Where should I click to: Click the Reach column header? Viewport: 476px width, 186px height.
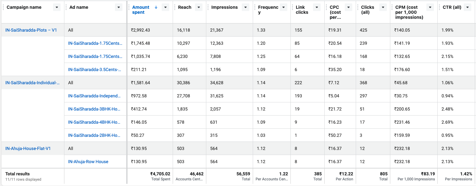185,7
